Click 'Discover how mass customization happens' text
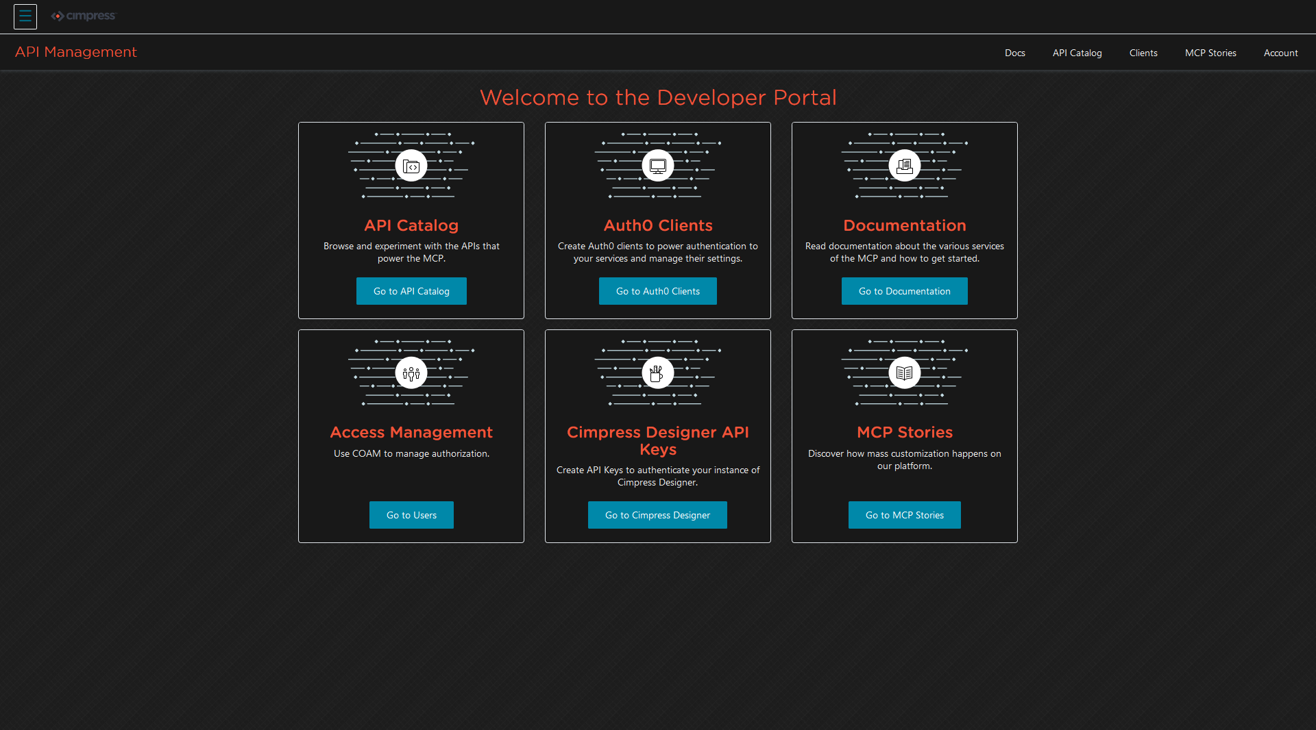This screenshot has width=1316, height=730. [x=905, y=460]
